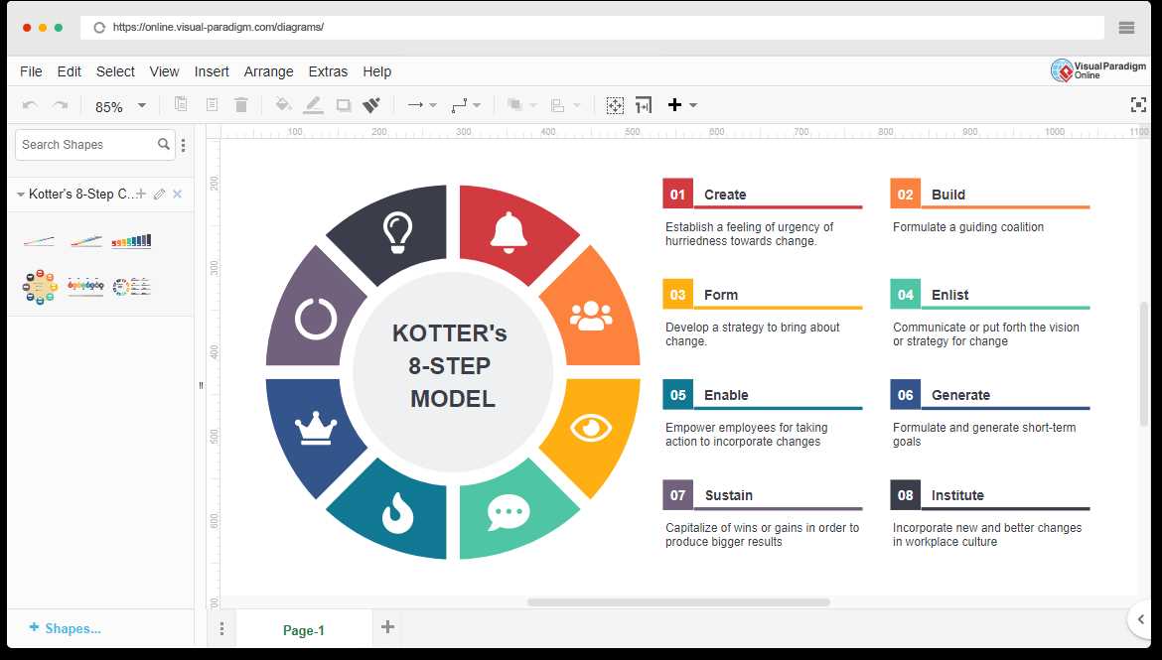Click the Undo arrow in toolbar
Screen dimensions: 1162x660
click(30, 105)
